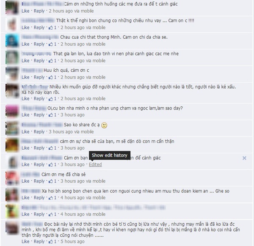Like the fully blurred comment from 4 hours ago
254x246 pixels.
coord(25,214)
